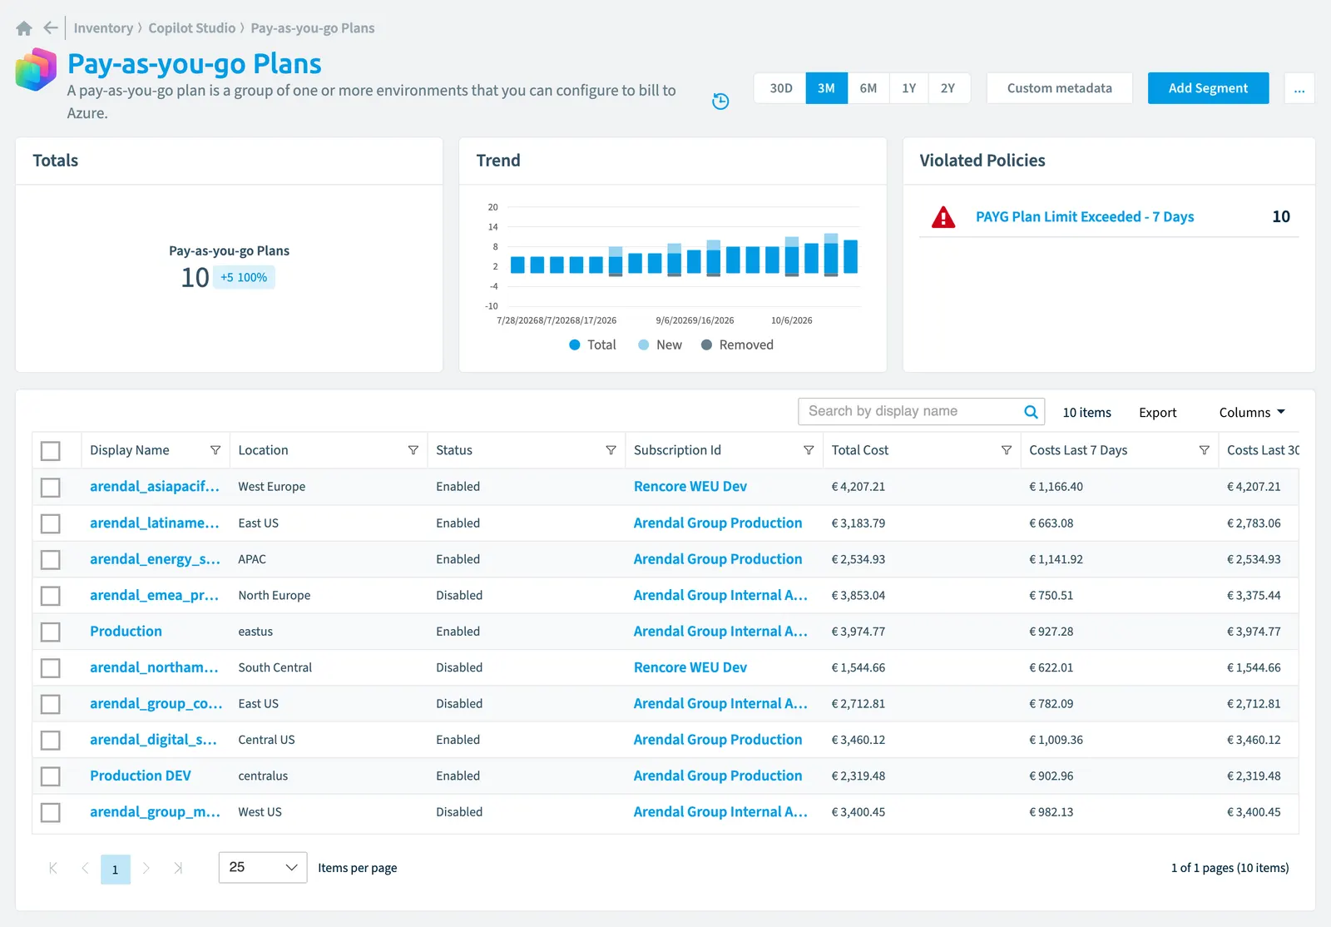Open the Costs Last 7 Days filter
This screenshot has height=927, width=1331.
click(x=1205, y=450)
